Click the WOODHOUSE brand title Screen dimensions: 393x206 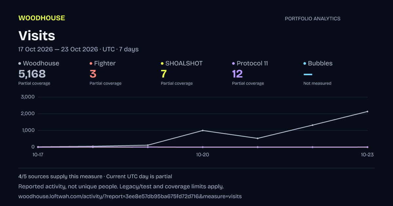42,18
